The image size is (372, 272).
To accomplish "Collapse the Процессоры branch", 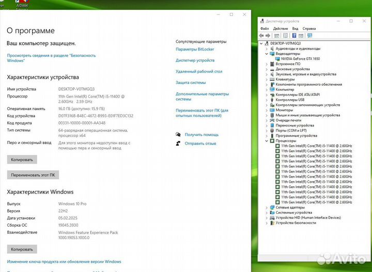I will point(267,141).
